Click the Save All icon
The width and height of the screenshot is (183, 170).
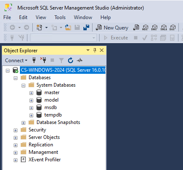tap(86, 27)
